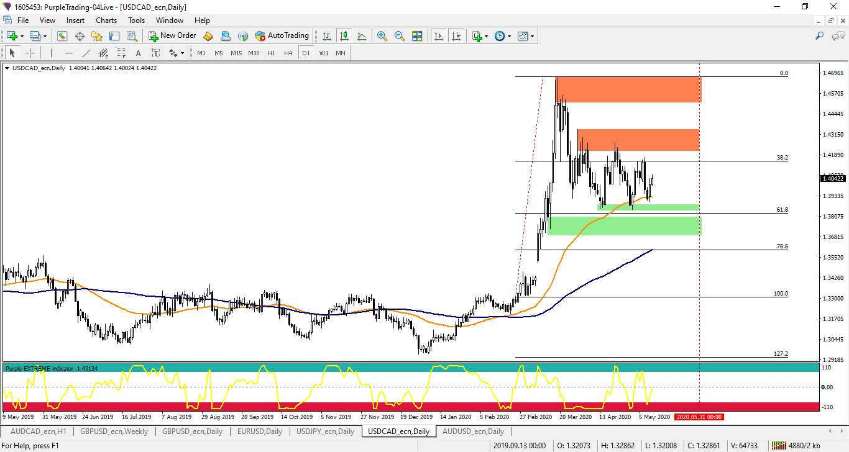Click the New Order button
The image size is (849, 452).
(172, 36)
